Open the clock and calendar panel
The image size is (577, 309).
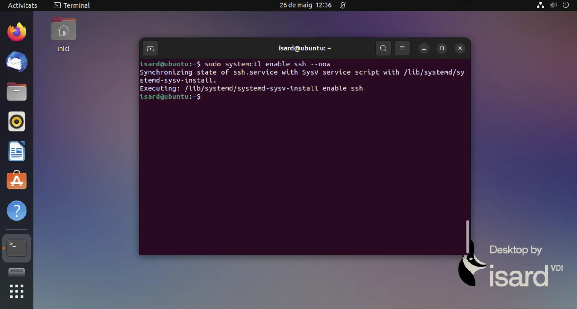coord(305,5)
